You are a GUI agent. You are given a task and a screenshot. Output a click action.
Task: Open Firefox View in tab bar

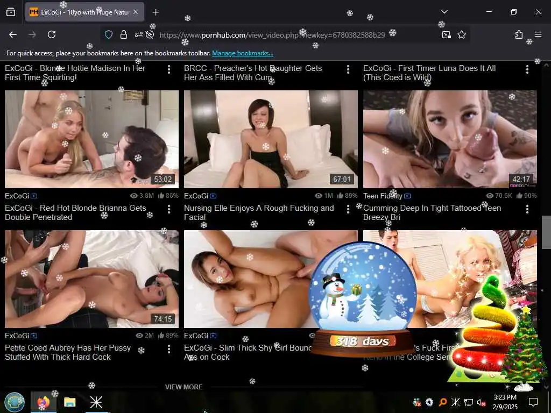[x=11, y=12]
